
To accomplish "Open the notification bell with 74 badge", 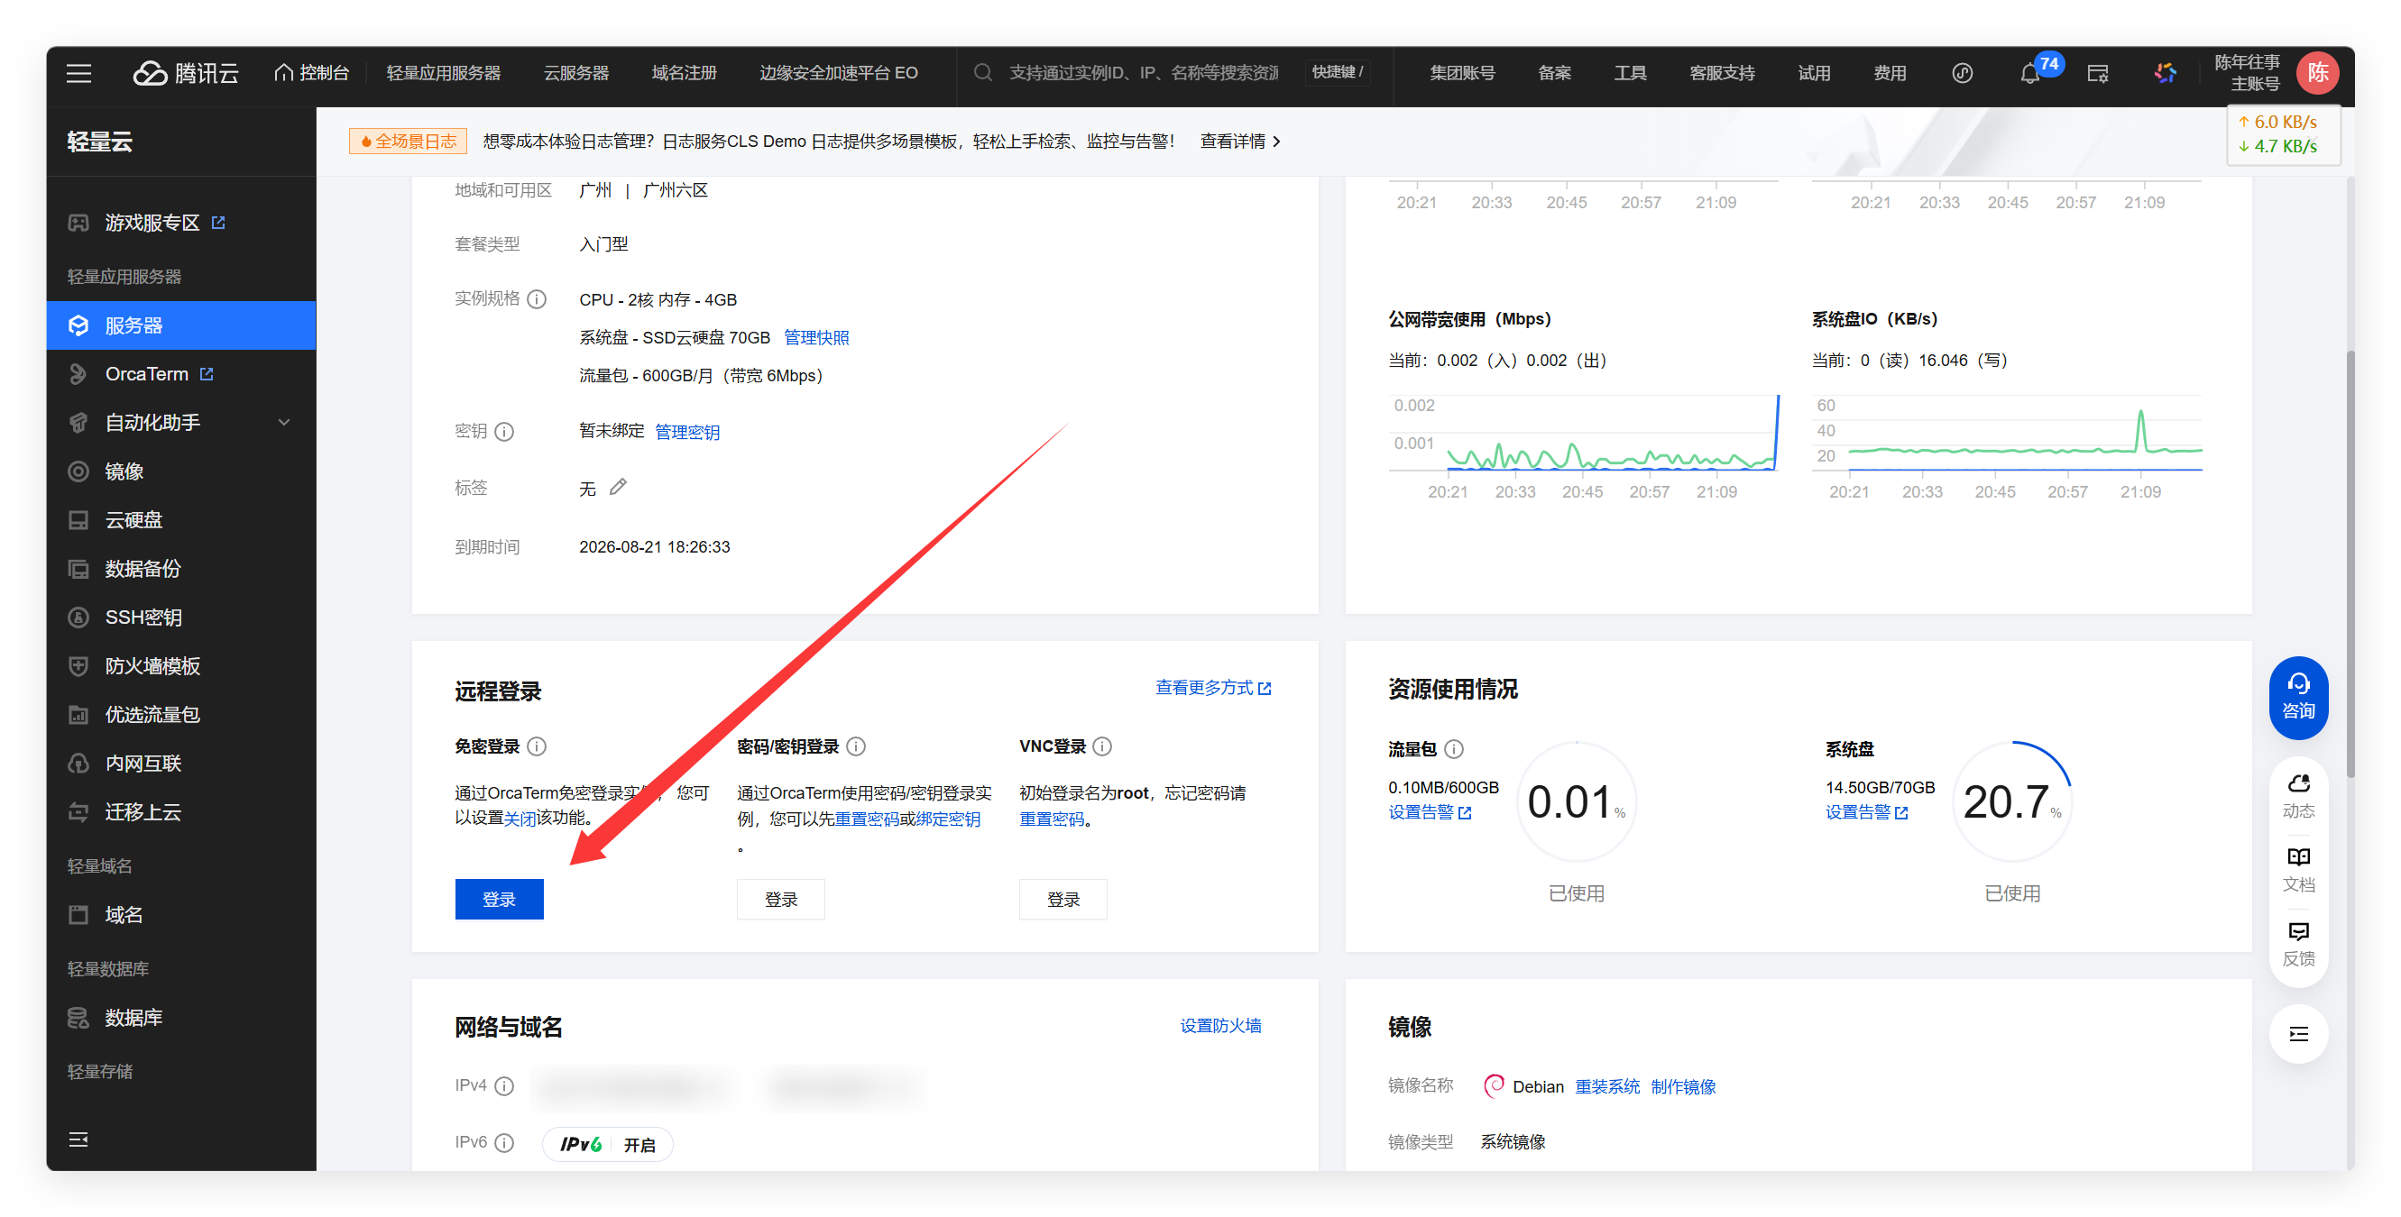I will point(2030,73).
